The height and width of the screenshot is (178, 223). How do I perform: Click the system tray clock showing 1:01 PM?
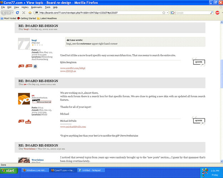[215, 171]
